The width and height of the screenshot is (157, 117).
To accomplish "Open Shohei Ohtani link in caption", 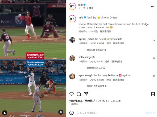I will [x=109, y=18].
